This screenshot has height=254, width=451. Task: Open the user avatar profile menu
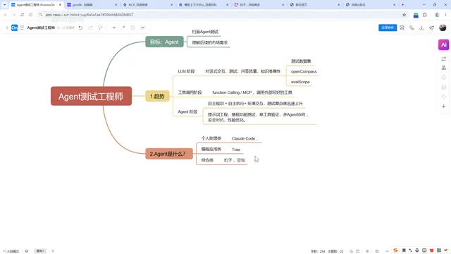click(x=443, y=28)
